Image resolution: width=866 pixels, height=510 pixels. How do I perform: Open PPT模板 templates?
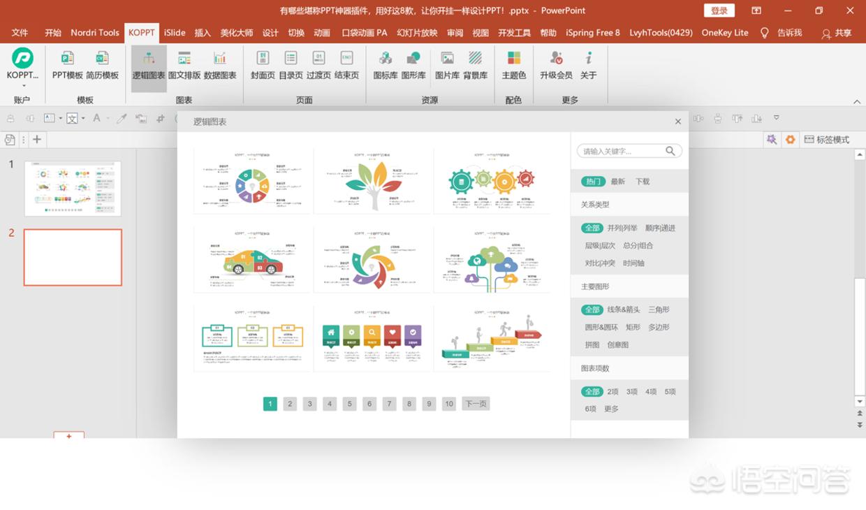(x=68, y=65)
